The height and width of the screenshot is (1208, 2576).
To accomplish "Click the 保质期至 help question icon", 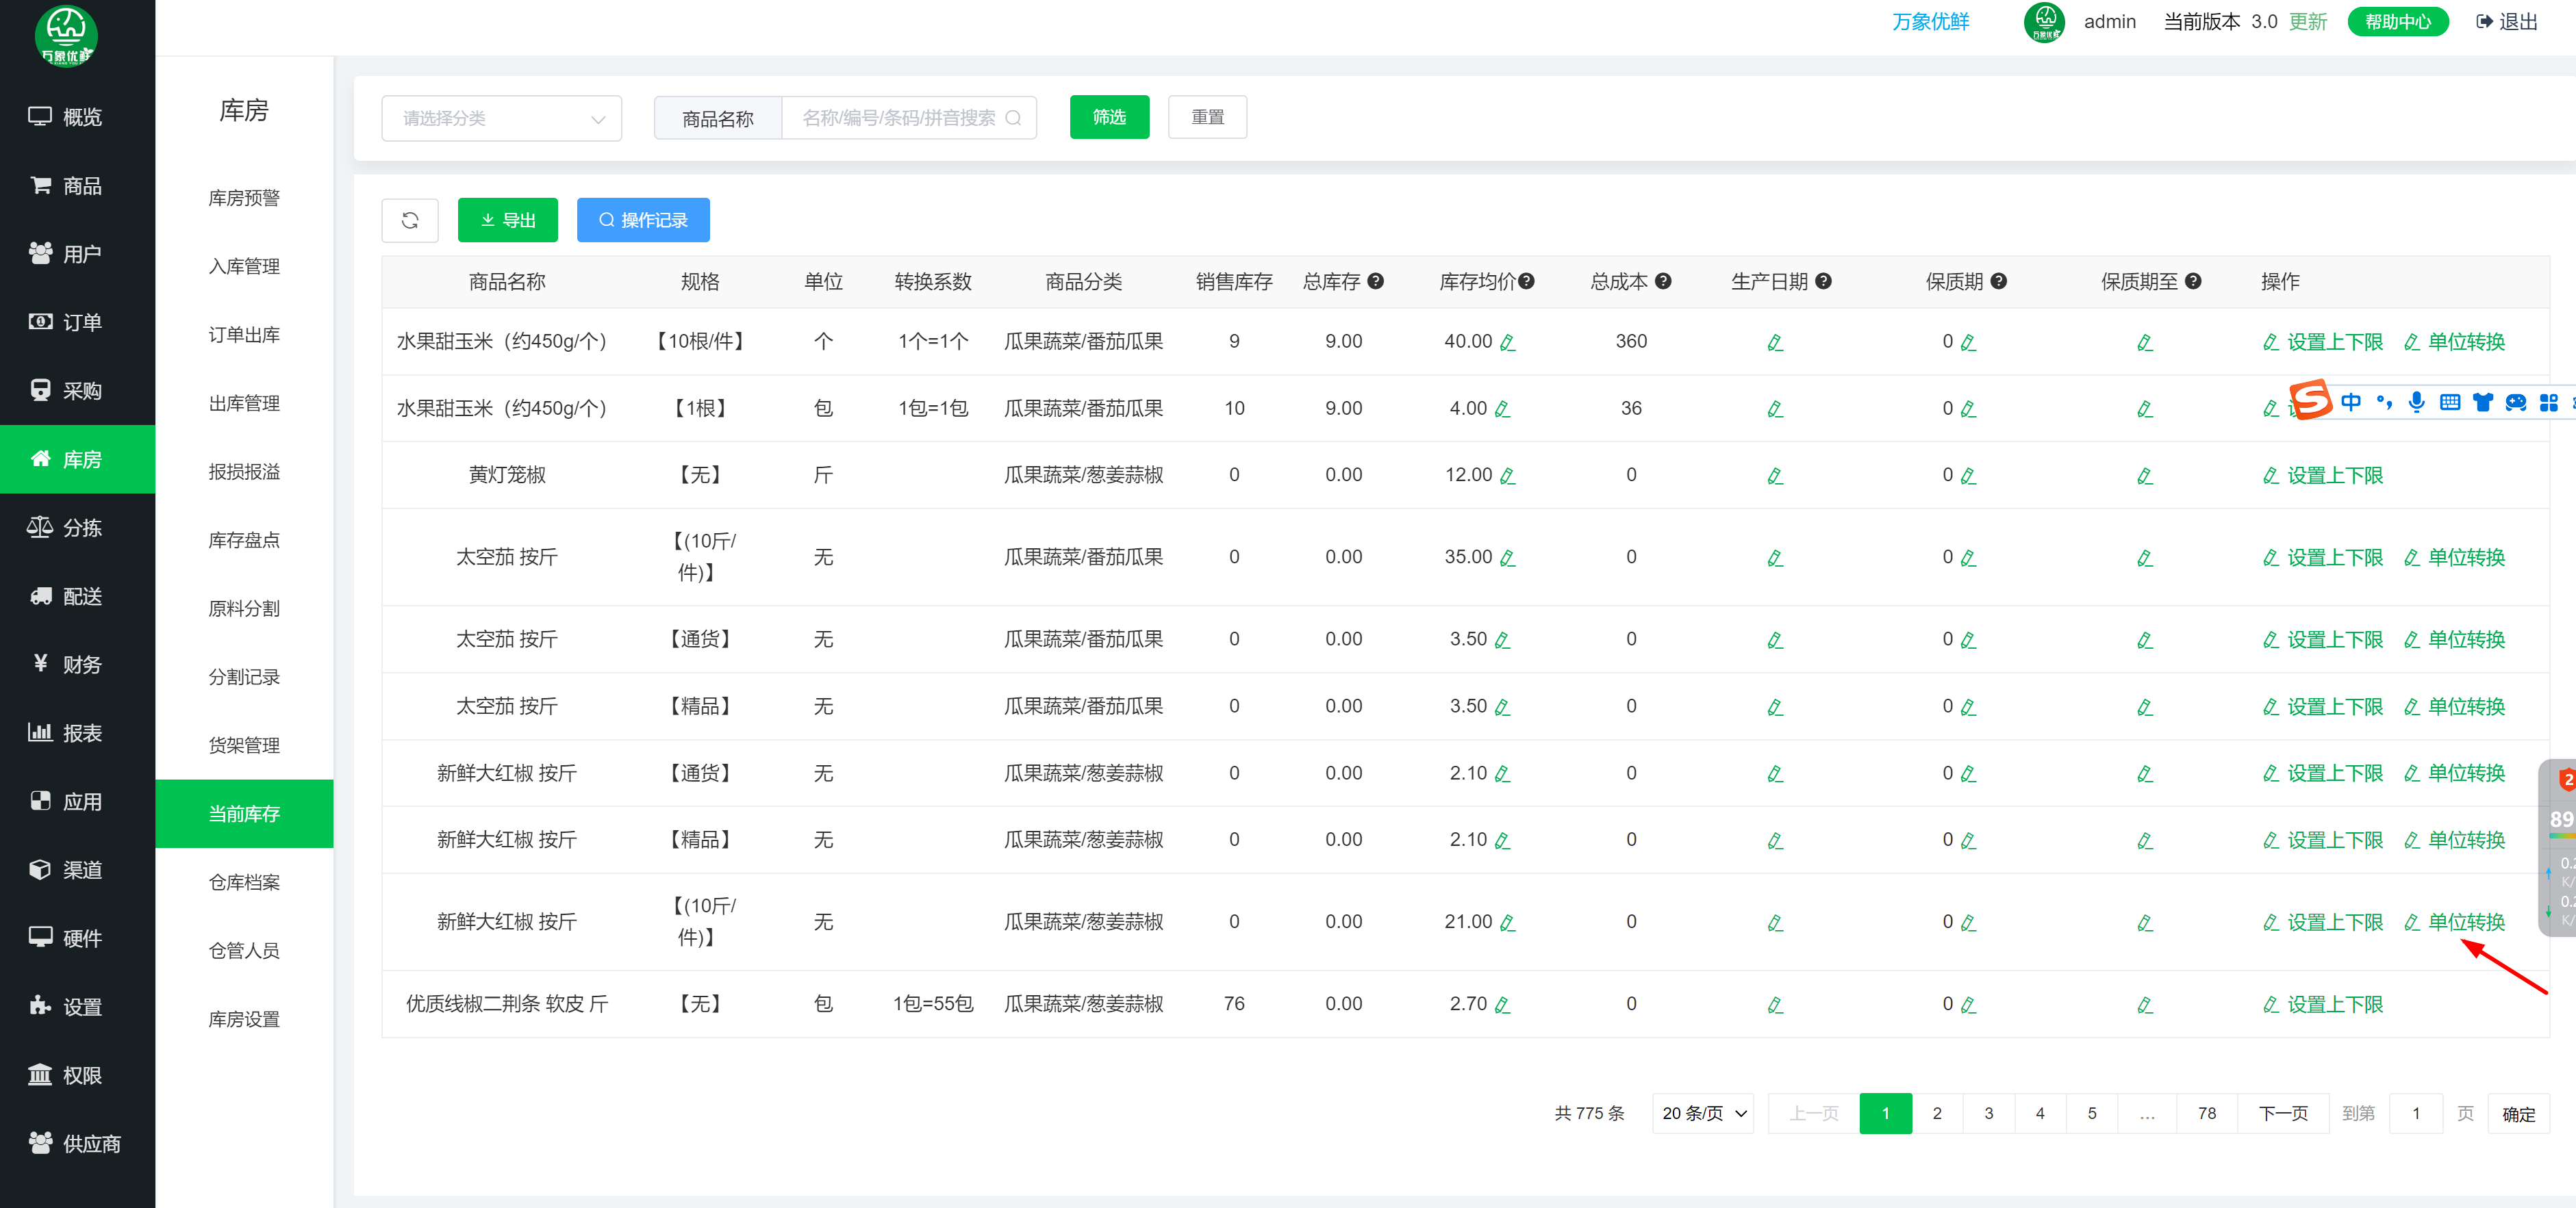I will [x=2193, y=282].
